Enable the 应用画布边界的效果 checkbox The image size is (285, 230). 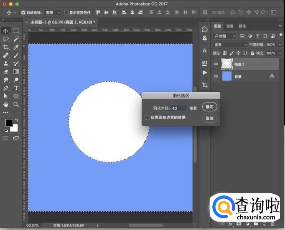pyautogui.click(x=147, y=118)
